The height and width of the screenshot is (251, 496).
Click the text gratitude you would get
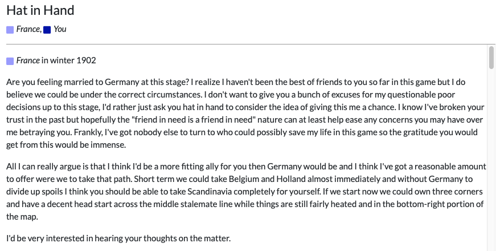(x=440, y=132)
